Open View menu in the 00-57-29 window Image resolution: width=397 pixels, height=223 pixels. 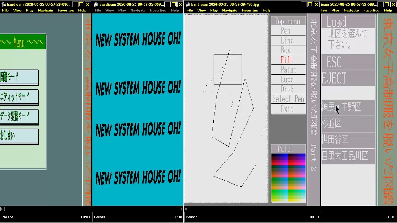(x=17, y=10)
